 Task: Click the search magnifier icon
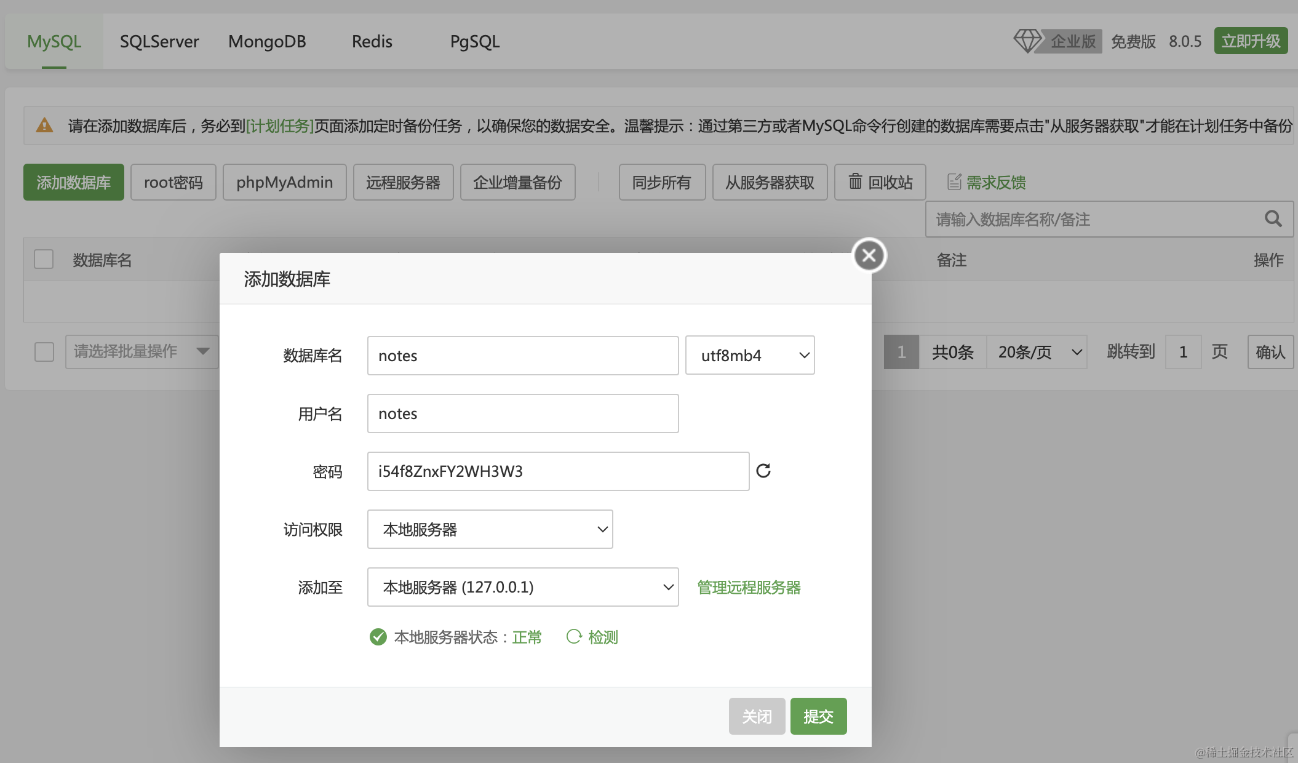tap(1273, 219)
